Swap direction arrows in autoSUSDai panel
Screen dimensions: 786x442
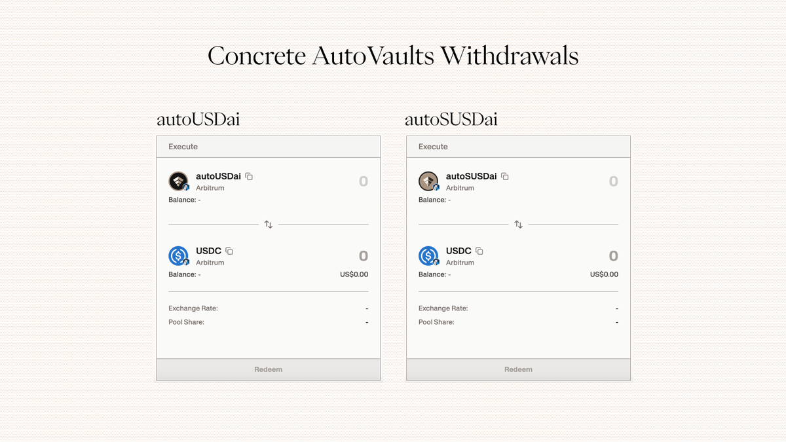pos(519,225)
